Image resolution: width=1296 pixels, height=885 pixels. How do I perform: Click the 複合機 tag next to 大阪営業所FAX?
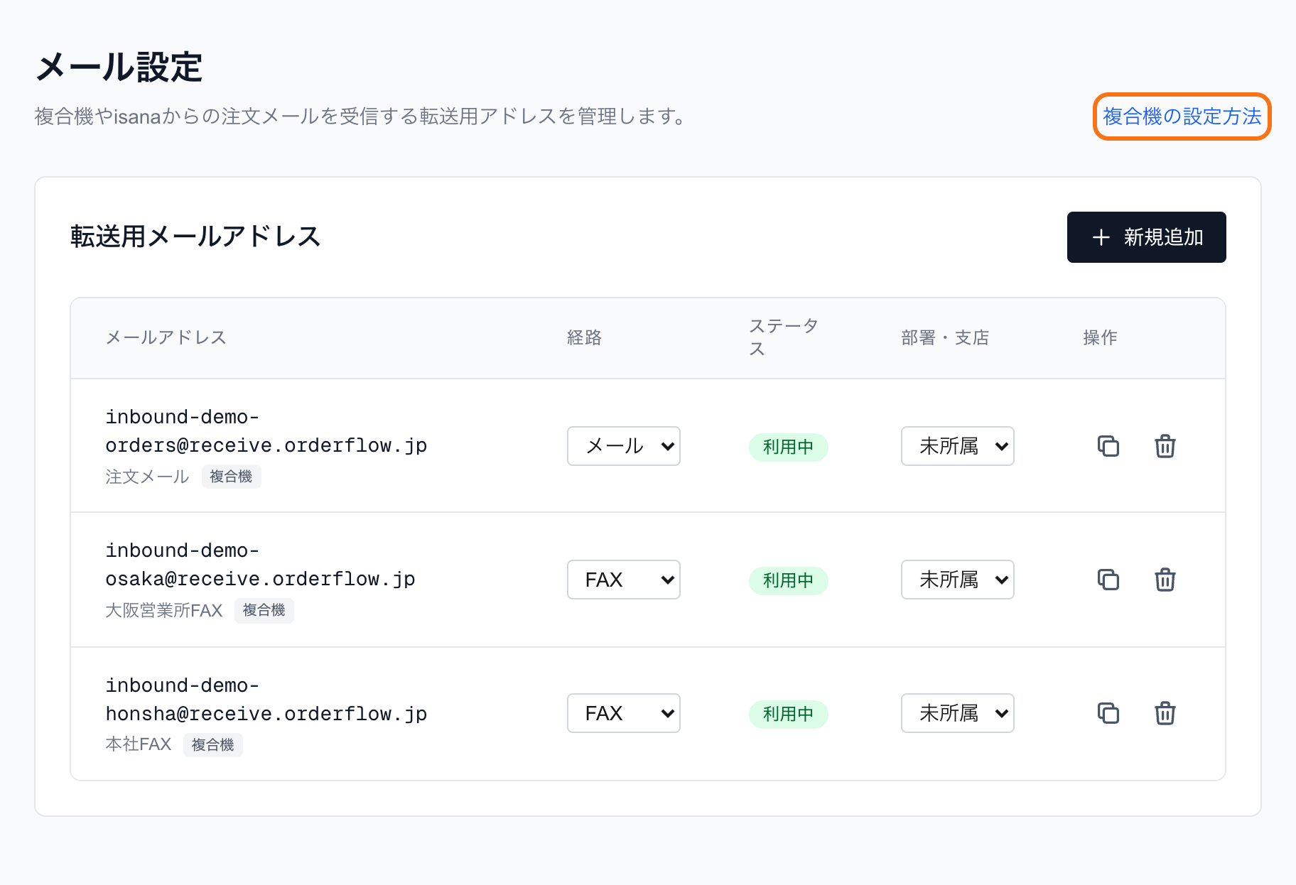point(264,610)
